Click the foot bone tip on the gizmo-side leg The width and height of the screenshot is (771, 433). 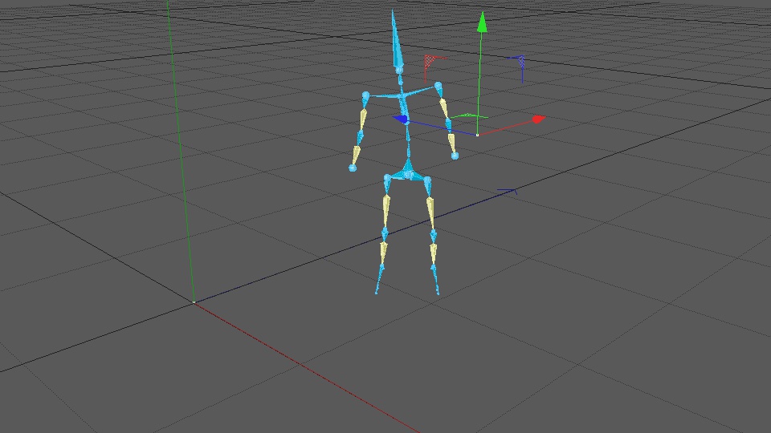(x=438, y=293)
